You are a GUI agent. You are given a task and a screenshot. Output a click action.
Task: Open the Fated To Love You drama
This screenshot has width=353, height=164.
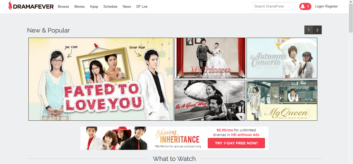click(101, 79)
